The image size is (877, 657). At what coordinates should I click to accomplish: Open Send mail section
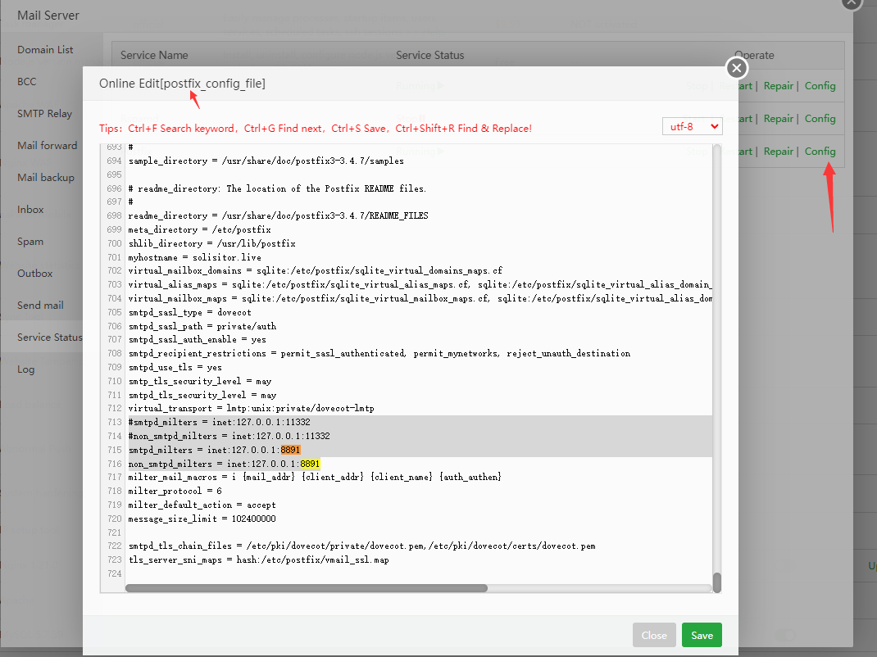40,306
